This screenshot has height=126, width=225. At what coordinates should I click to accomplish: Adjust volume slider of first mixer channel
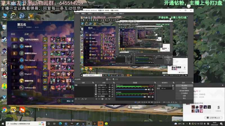point(132,90)
